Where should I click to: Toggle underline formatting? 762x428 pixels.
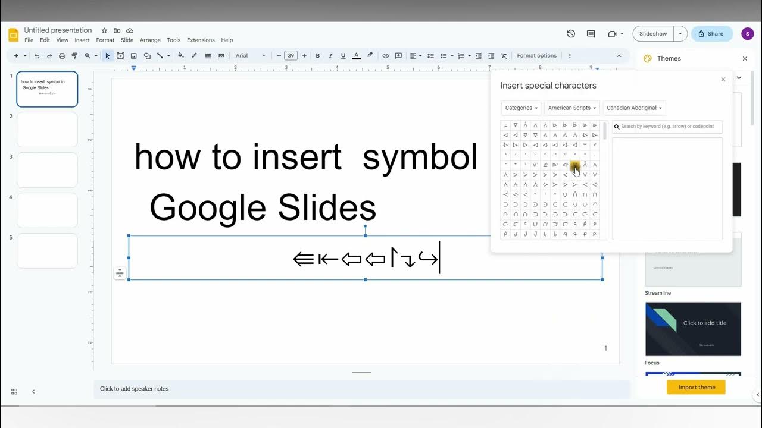[343, 56]
